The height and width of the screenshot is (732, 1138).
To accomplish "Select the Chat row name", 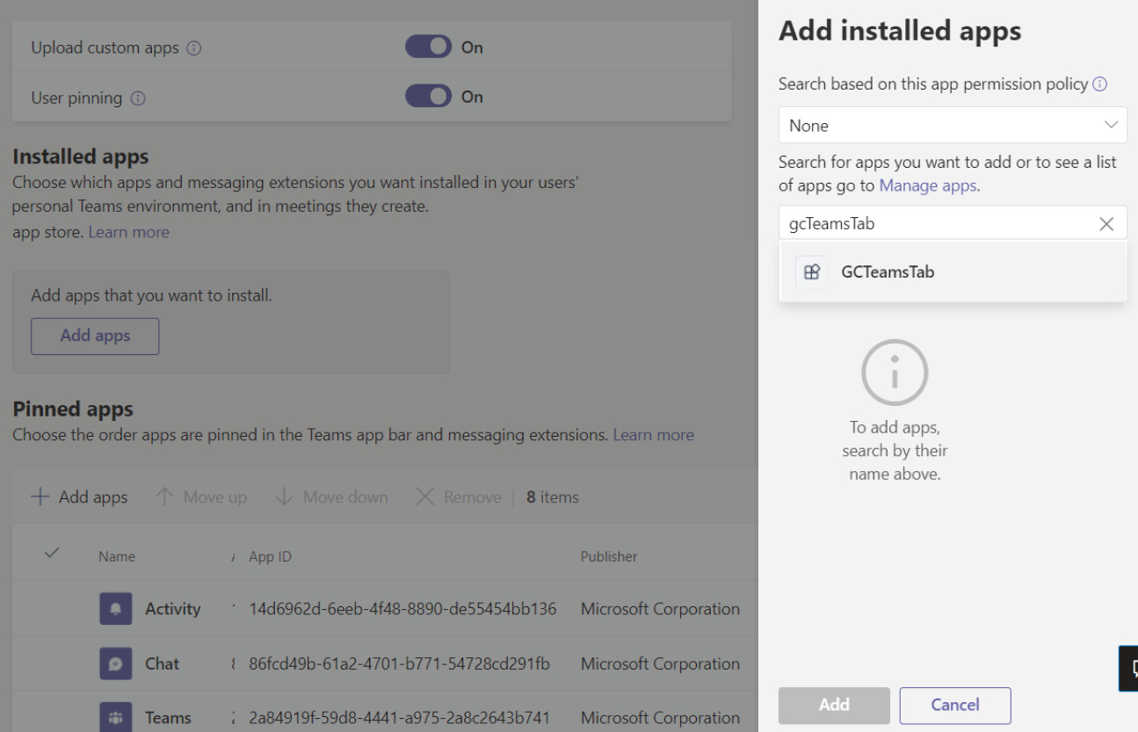I will pyautogui.click(x=163, y=663).
